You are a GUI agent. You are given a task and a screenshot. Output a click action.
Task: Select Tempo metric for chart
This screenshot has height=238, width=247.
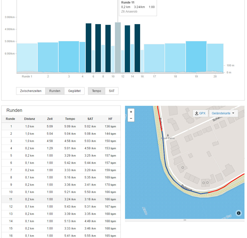(97, 91)
